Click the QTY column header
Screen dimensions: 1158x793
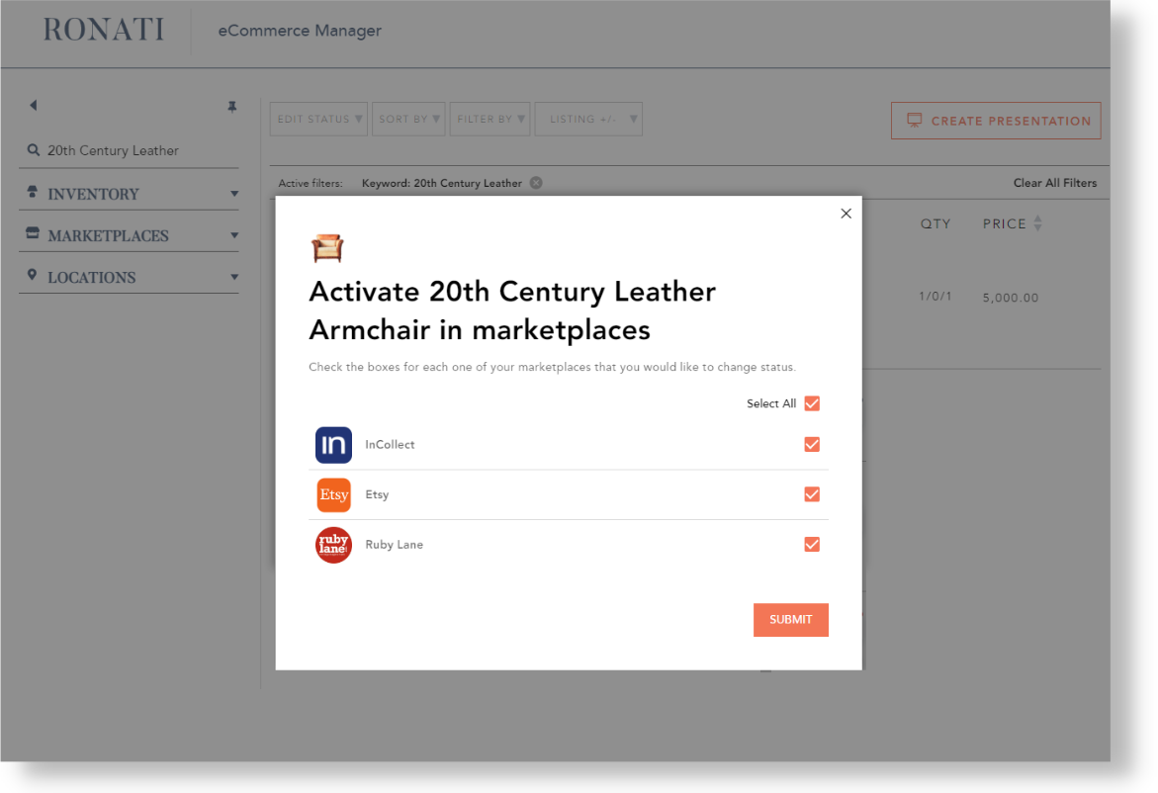[935, 223]
